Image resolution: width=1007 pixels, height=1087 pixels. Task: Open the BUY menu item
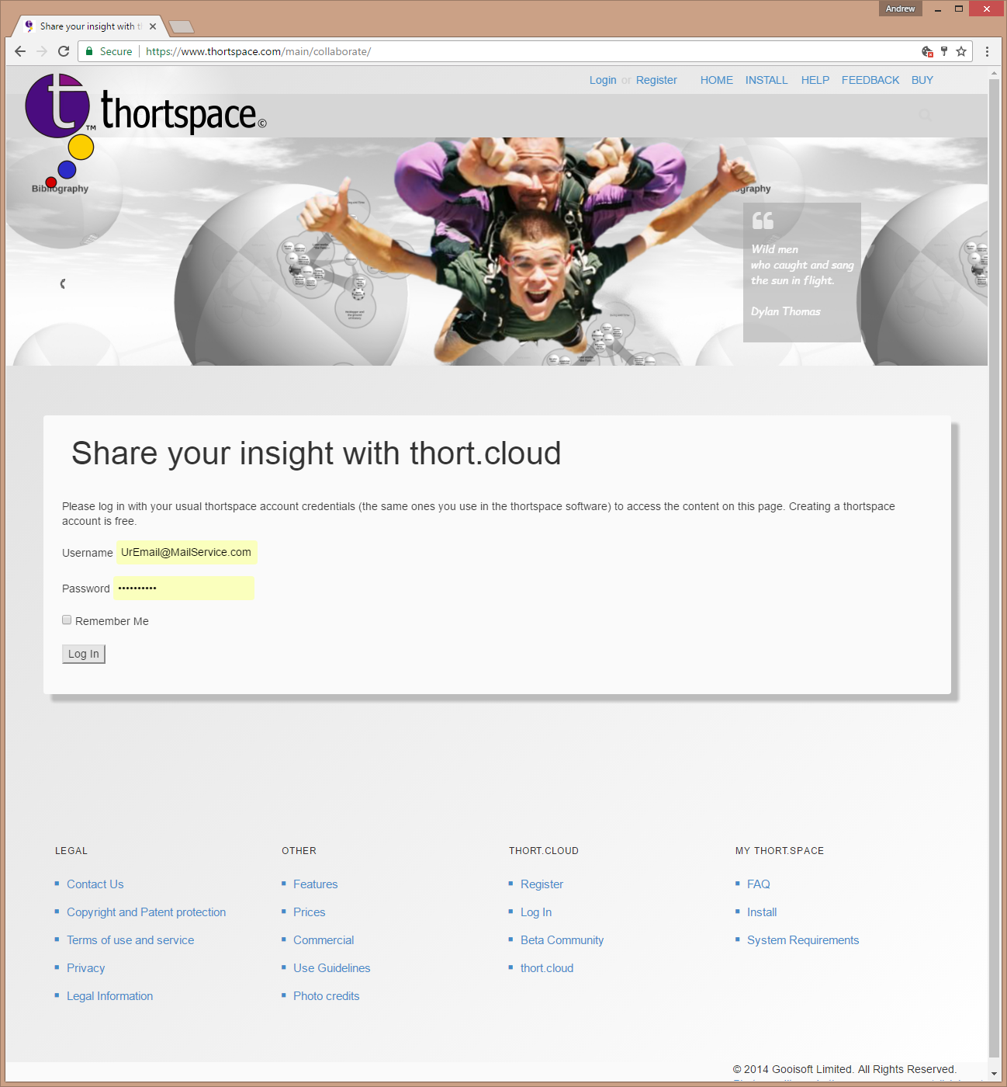tap(922, 80)
